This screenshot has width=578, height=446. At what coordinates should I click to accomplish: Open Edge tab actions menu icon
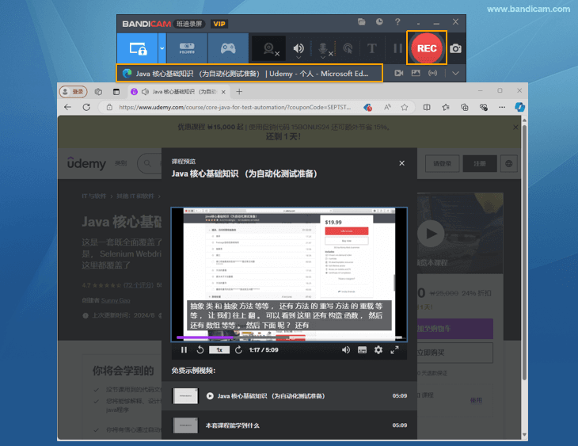coord(116,91)
